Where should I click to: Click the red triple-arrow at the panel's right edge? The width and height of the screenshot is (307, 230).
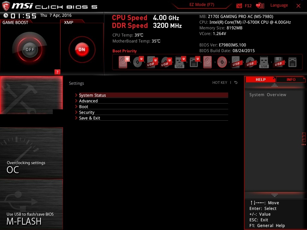coord(303,145)
